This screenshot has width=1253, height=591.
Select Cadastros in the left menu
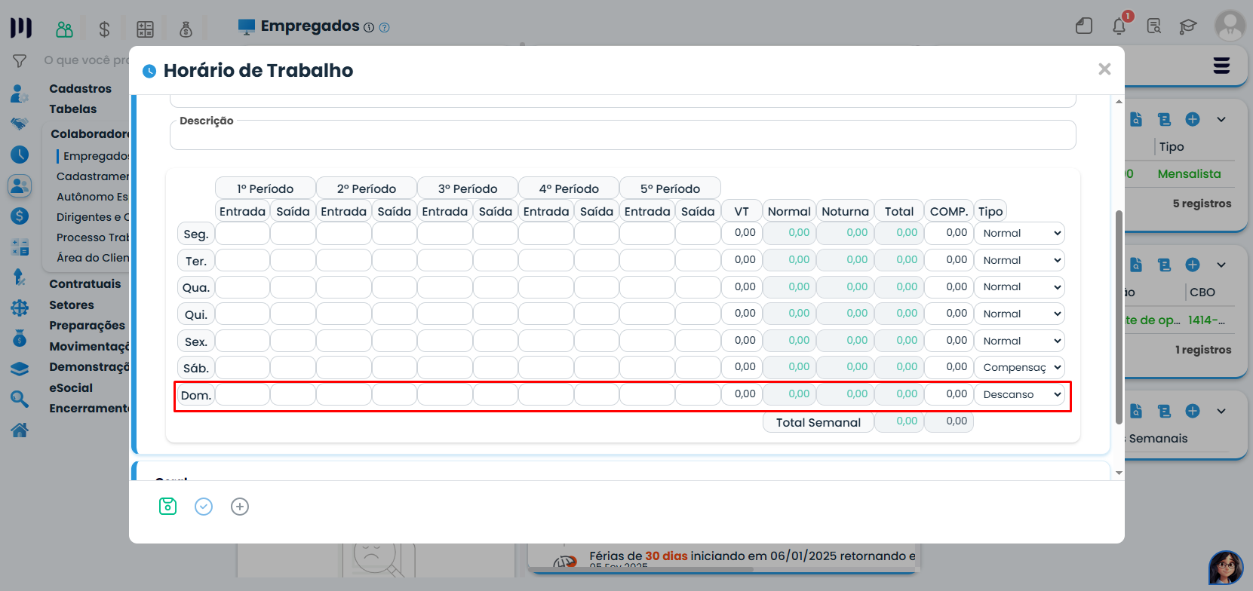[80, 88]
